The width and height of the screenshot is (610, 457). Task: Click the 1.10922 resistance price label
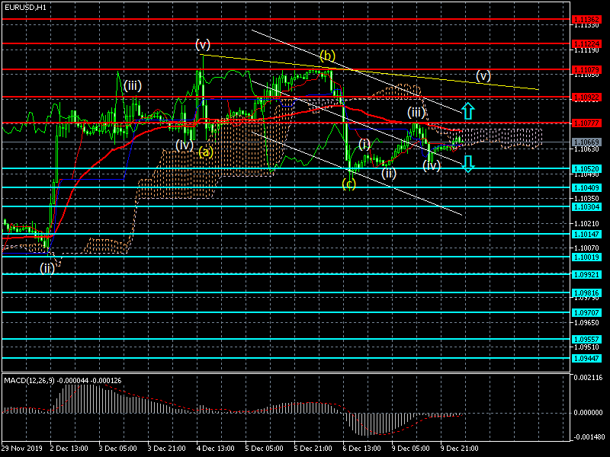586,97
